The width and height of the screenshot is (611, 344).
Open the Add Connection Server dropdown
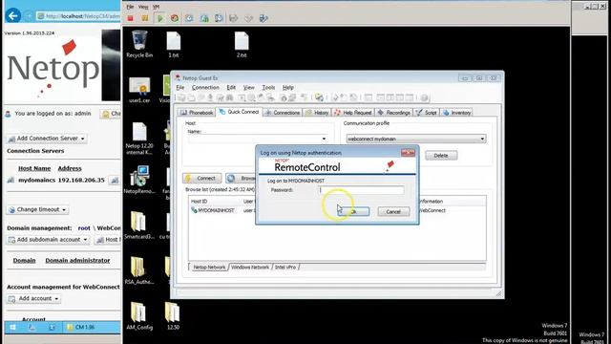coord(47,139)
